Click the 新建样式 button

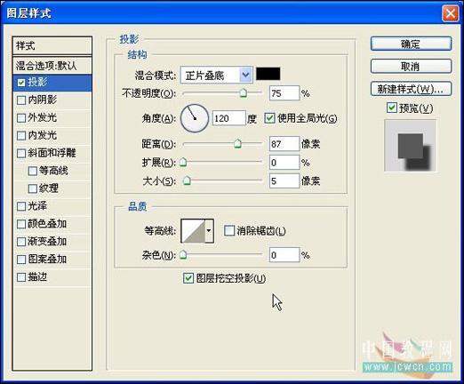[411, 89]
